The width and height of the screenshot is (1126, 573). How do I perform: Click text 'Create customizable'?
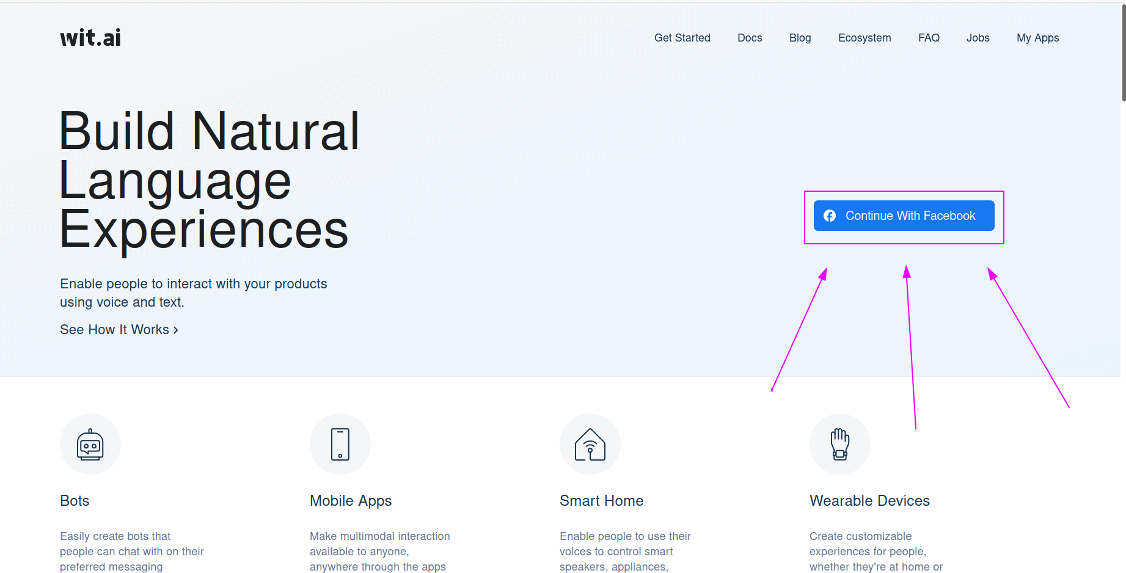point(860,536)
